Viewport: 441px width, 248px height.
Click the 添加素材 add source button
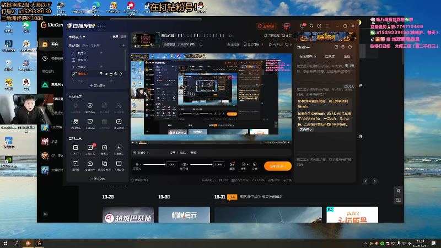click(98, 85)
